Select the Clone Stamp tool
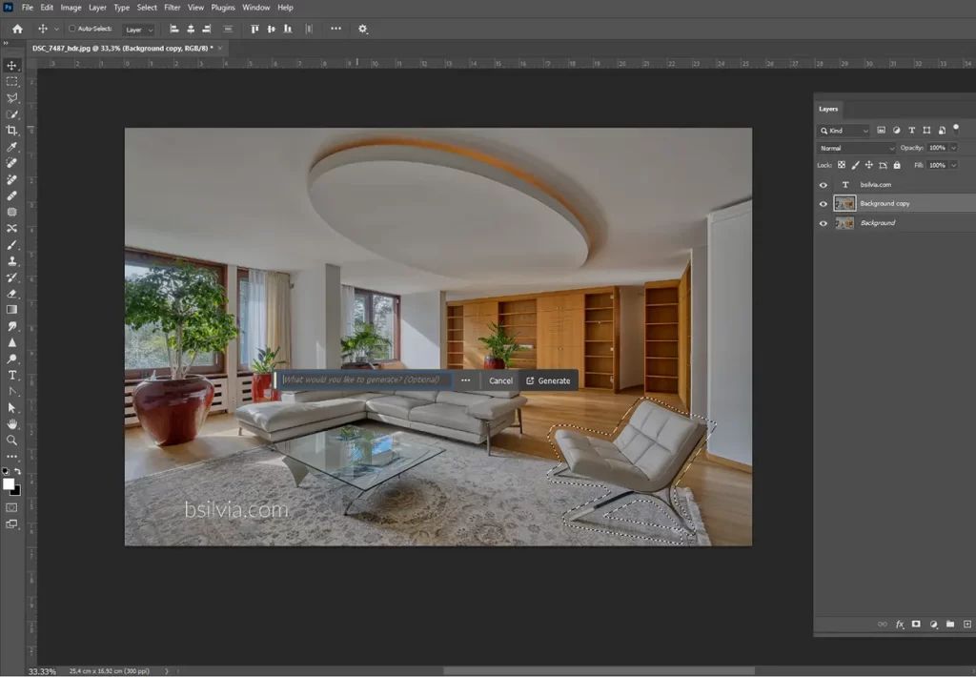This screenshot has width=976, height=677. tap(11, 261)
